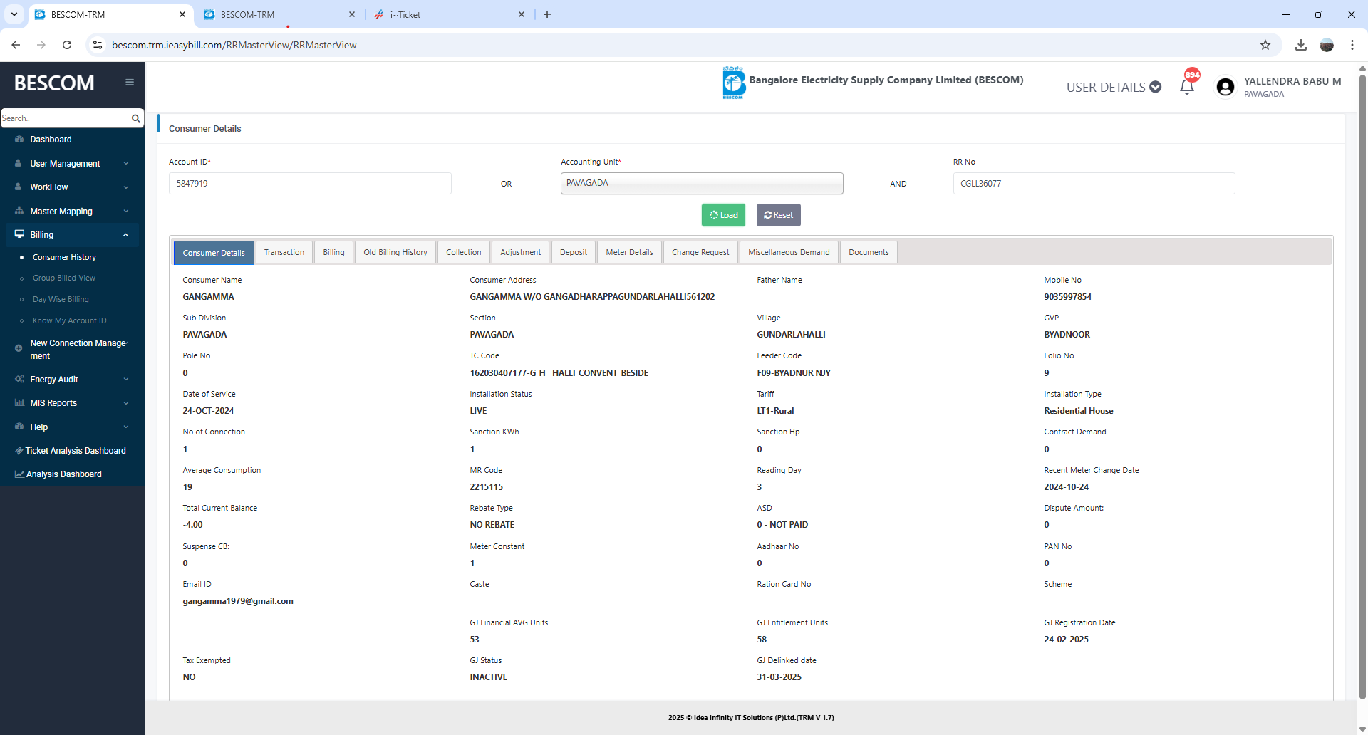Select Consumer Details tab
This screenshot has height=735, width=1368.
pos(214,253)
